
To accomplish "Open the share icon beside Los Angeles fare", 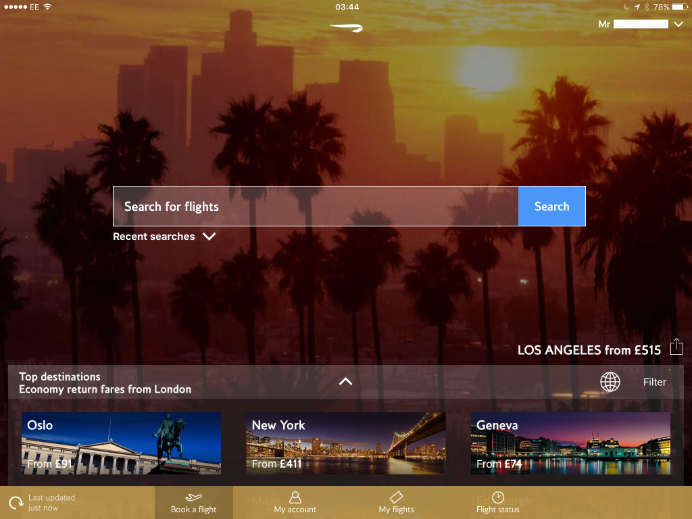I will coord(676,347).
